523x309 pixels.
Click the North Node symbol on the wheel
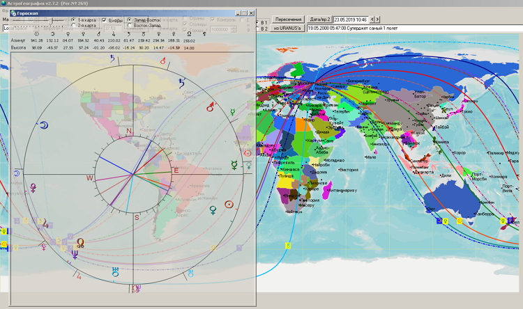(x=80, y=243)
